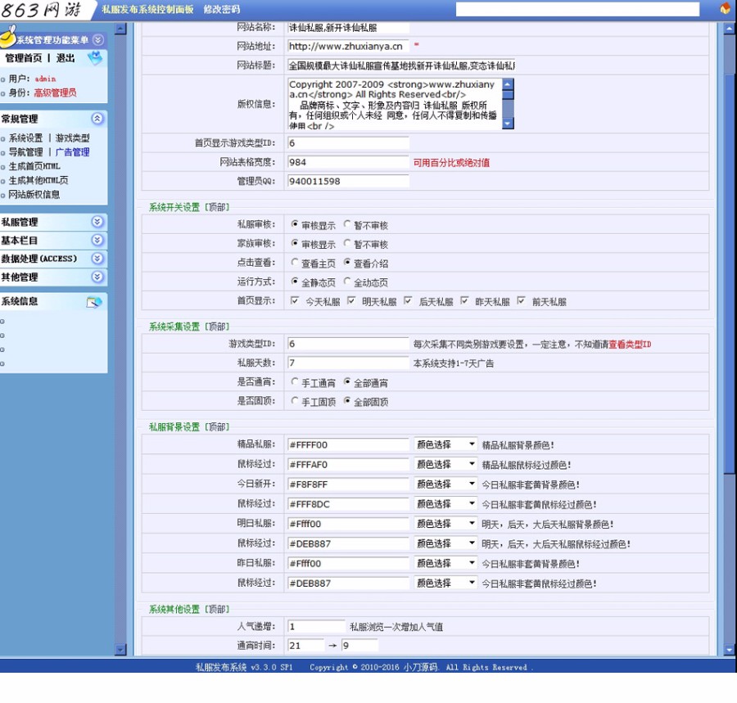737x703 pixels.
Task: Open 颜色选择 dropdown for 今日新开
Action: pyautogui.click(x=445, y=484)
